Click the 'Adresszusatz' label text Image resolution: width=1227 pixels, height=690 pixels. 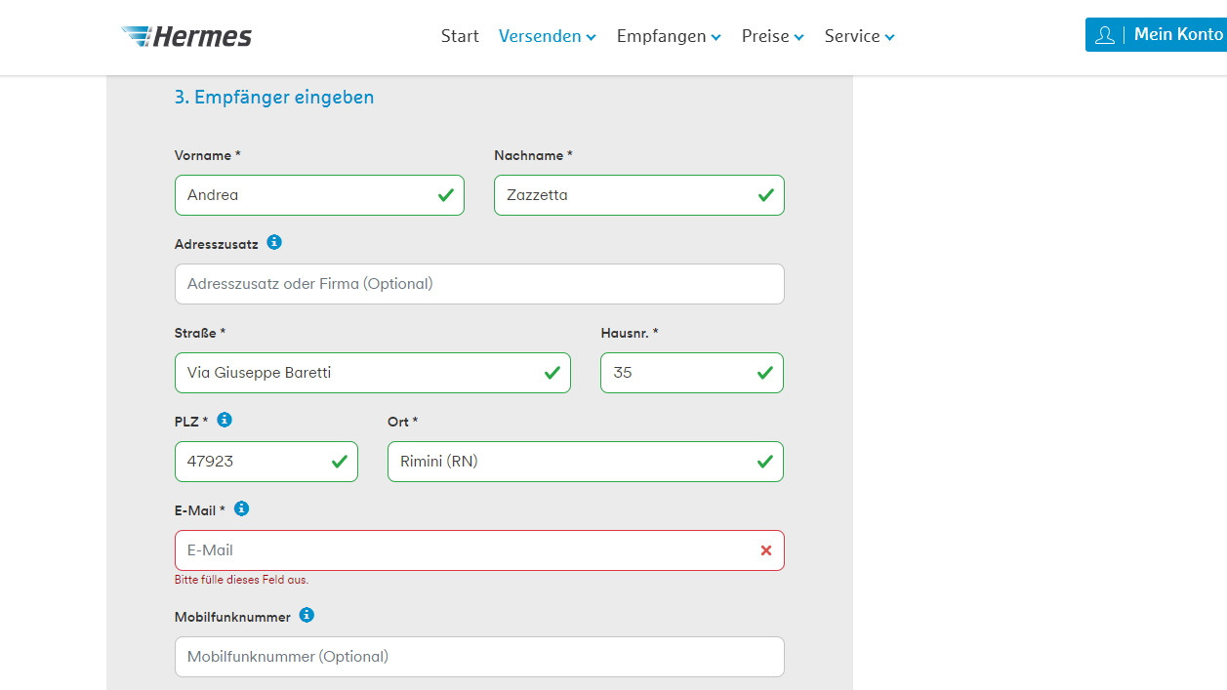tap(216, 244)
